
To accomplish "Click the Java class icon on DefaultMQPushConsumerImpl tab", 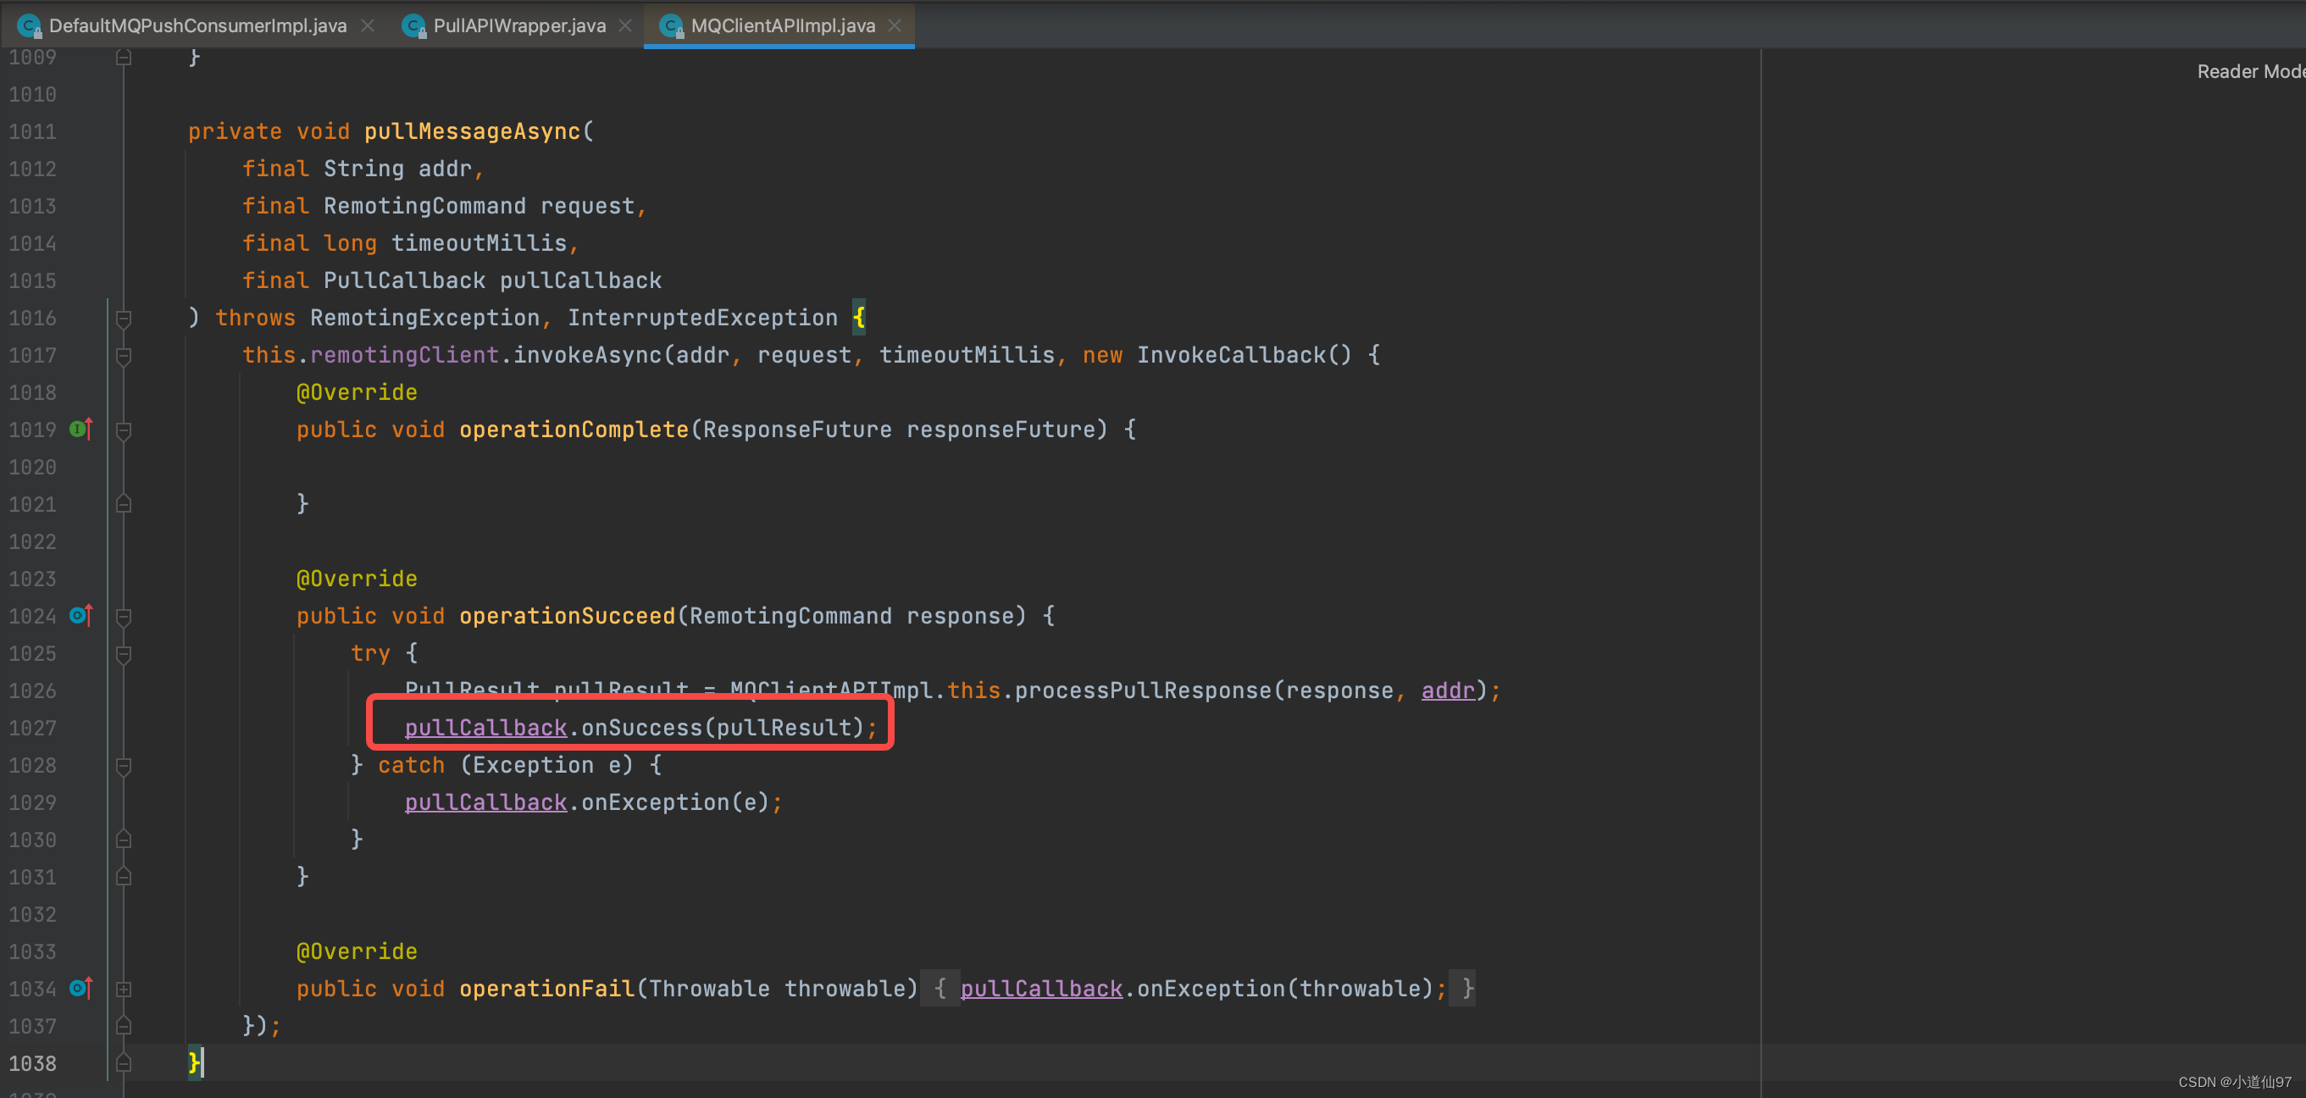I will (x=30, y=26).
